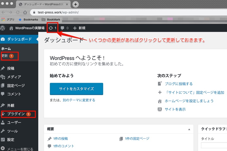Click the browser forward arrow
Screen dimensions: 227x151
point(10,12)
